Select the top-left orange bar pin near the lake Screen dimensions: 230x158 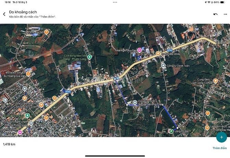[x=46, y=32]
